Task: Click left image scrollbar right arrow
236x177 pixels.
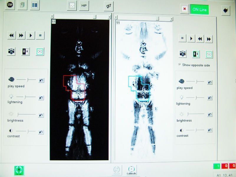Action: [x=109, y=17]
